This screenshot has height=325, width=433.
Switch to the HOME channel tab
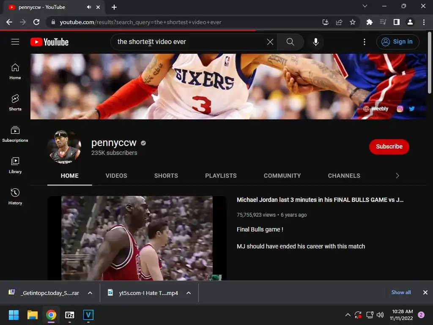[70, 176]
